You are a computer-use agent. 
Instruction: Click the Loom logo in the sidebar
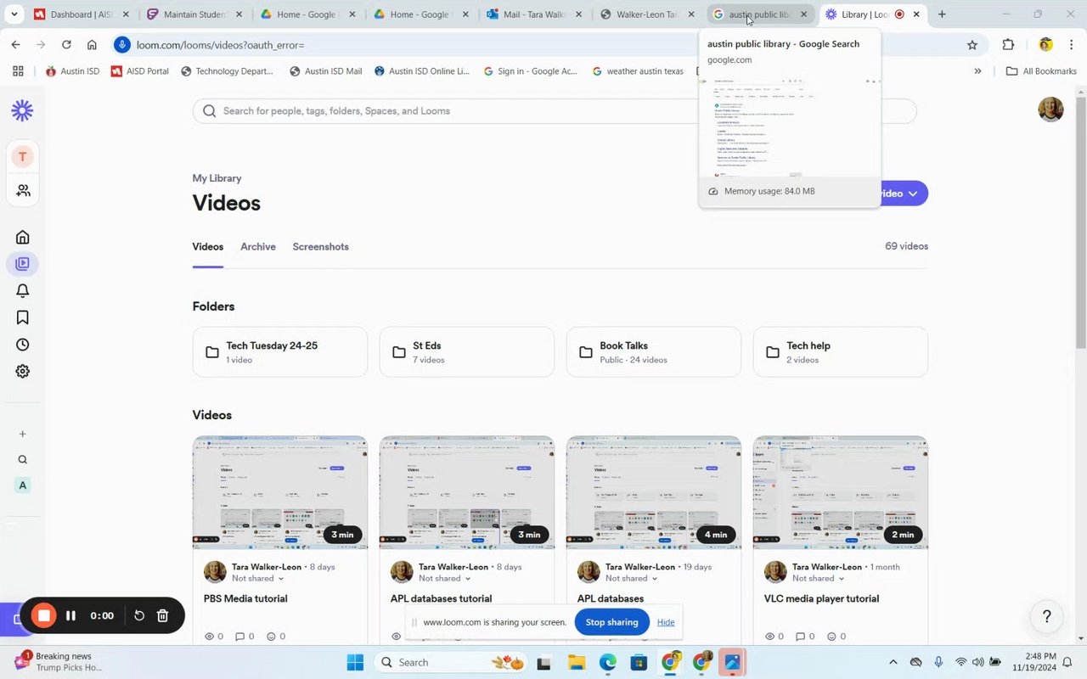click(x=22, y=109)
